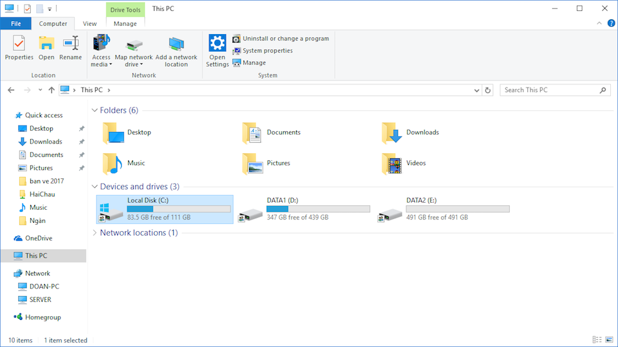This screenshot has width=618, height=347.
Task: Click the This PC breadcrumb chevron
Action: [x=109, y=90]
